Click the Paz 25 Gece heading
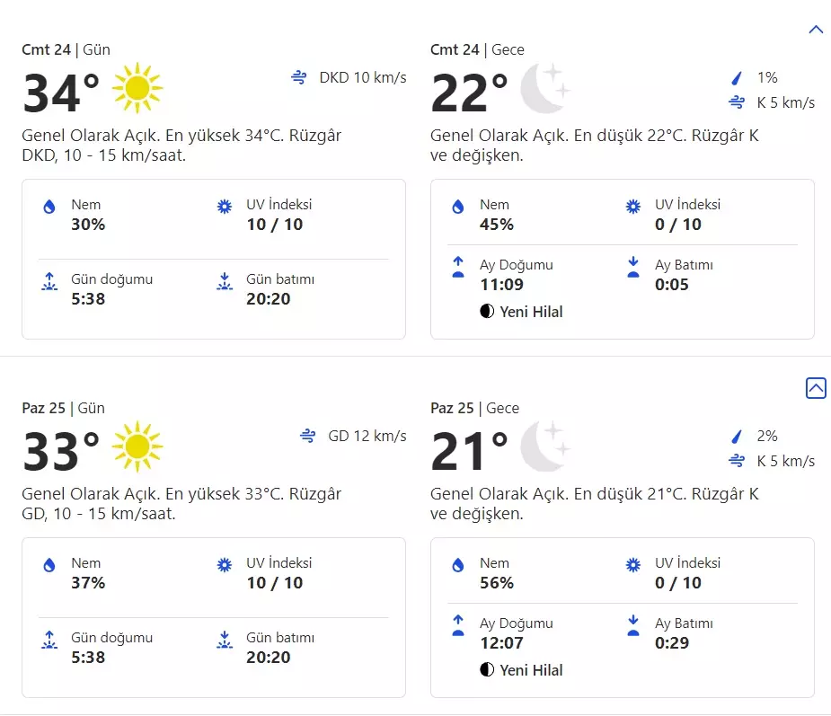831x716 pixels. (475, 408)
